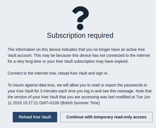The width and height of the screenshot is (156, 128).
Task: Click the line starting 'the version of your Kee Vault'
Action: pyautogui.click(x=79, y=97)
